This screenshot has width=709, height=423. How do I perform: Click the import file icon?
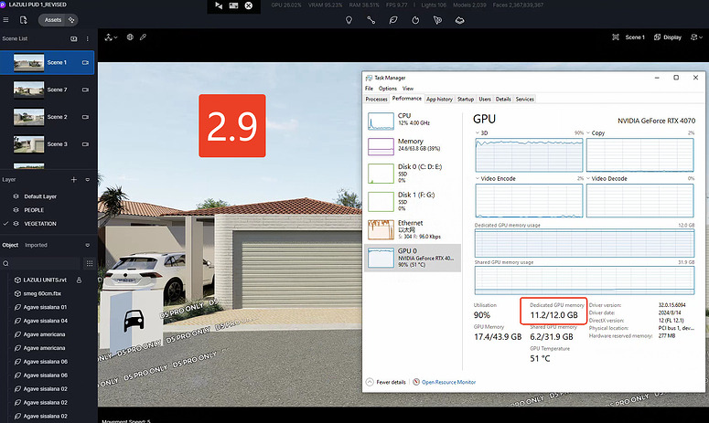click(x=24, y=20)
